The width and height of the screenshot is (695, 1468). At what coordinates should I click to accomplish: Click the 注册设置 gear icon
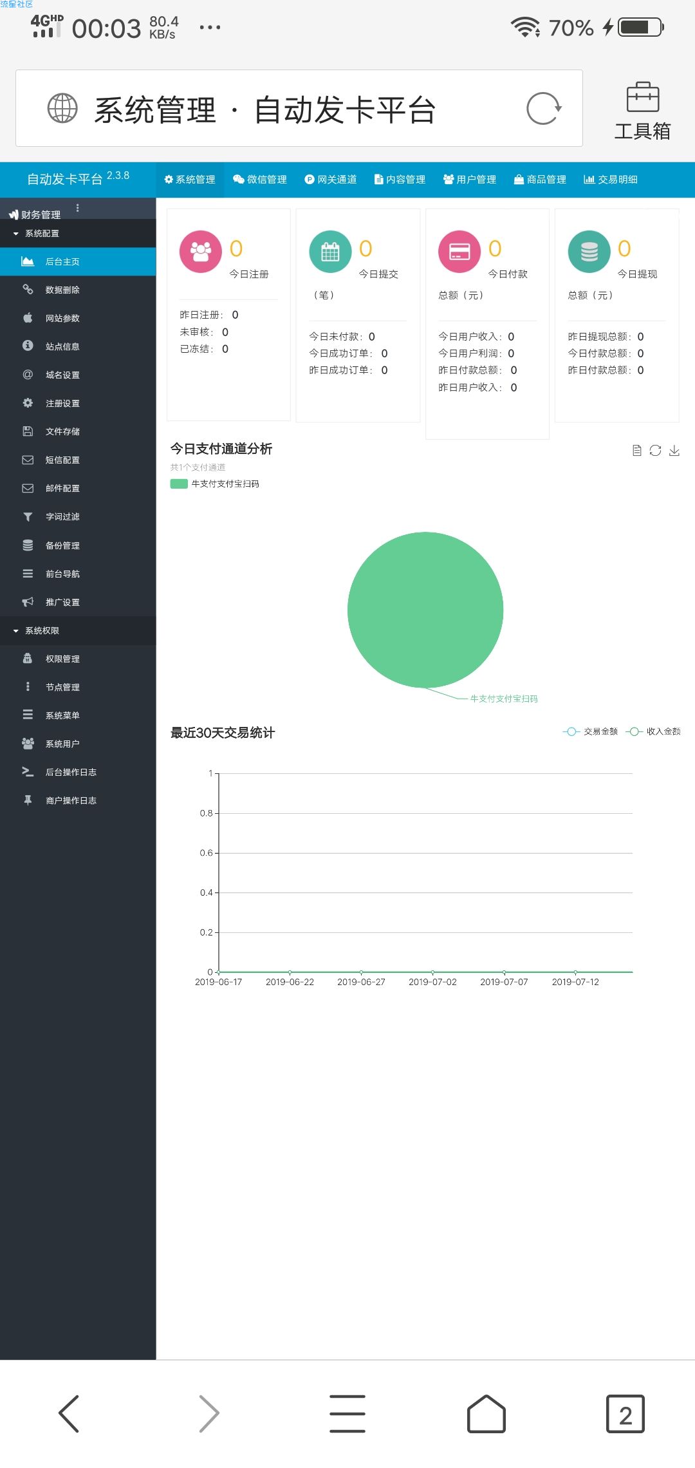click(28, 403)
